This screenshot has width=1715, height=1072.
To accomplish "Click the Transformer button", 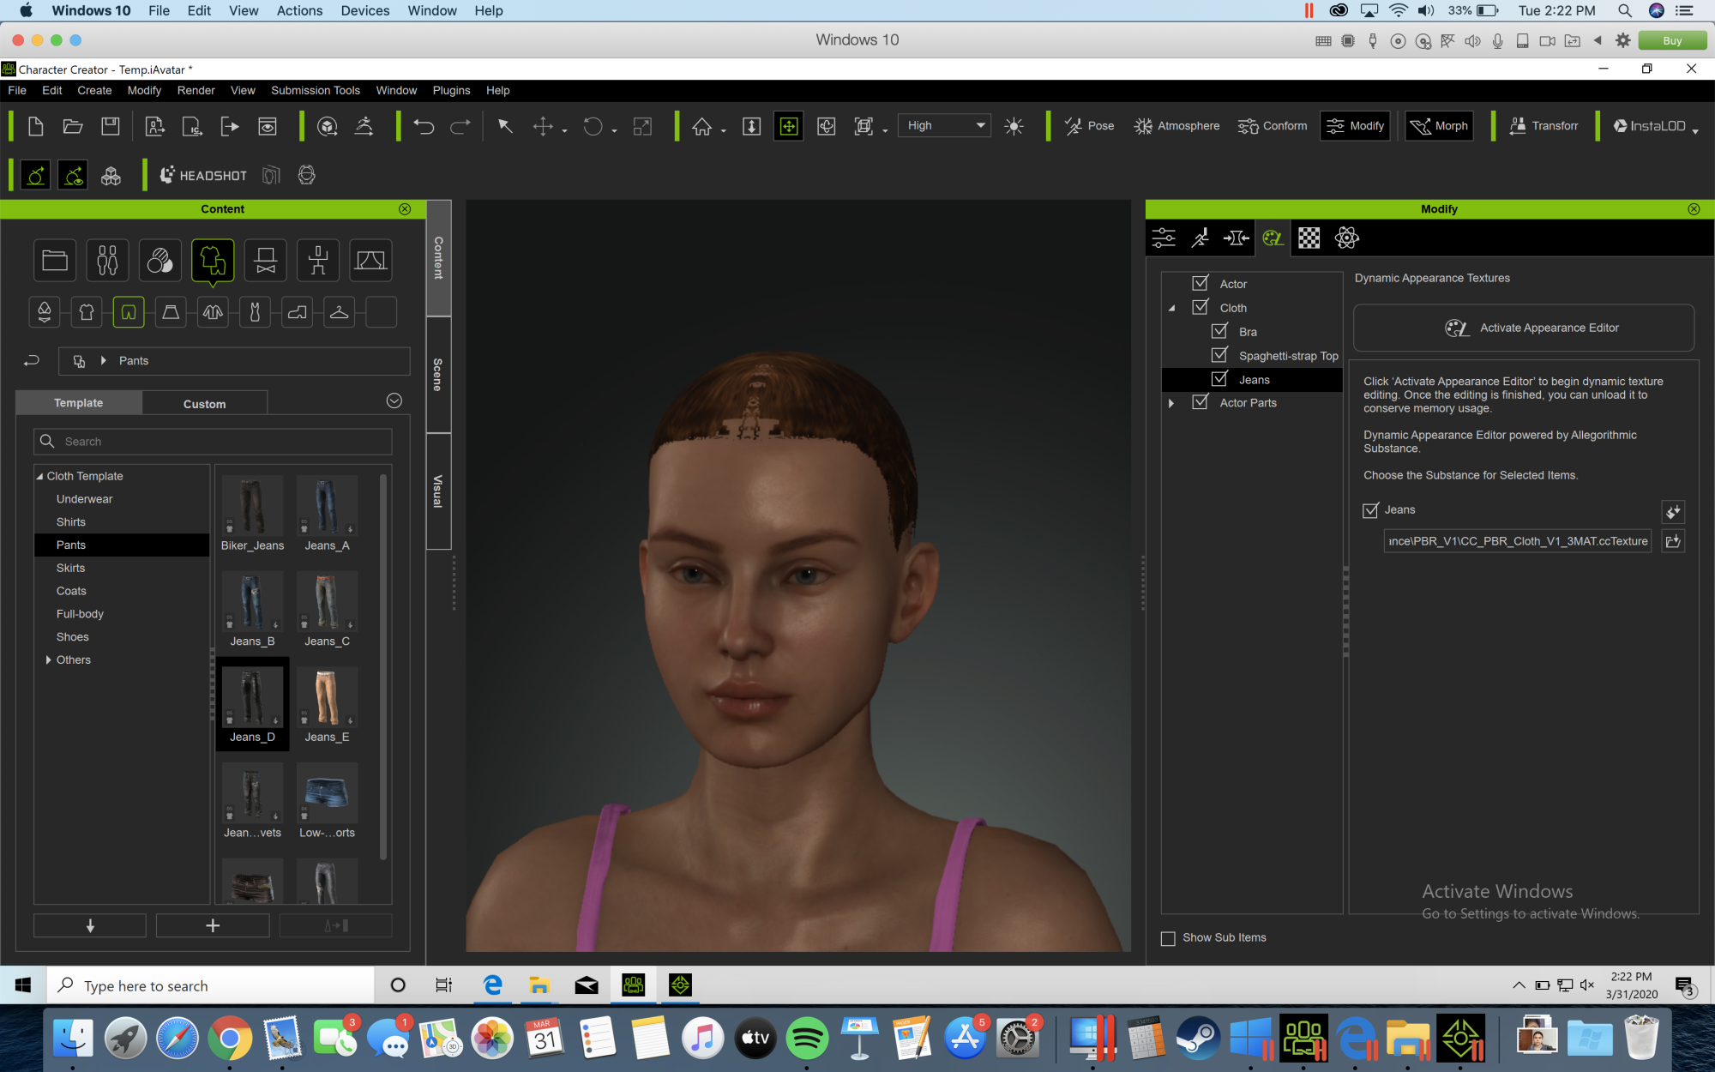I will click(x=1543, y=126).
